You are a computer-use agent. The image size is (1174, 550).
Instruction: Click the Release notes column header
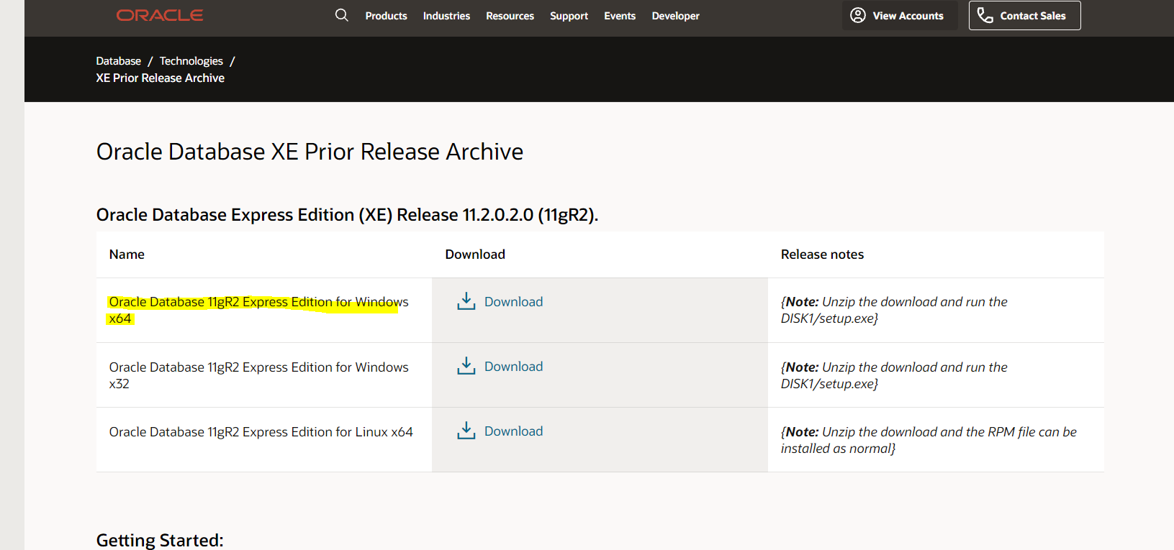pos(822,255)
